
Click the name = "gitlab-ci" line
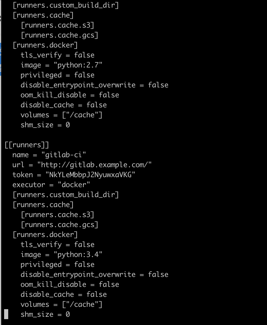49,155
